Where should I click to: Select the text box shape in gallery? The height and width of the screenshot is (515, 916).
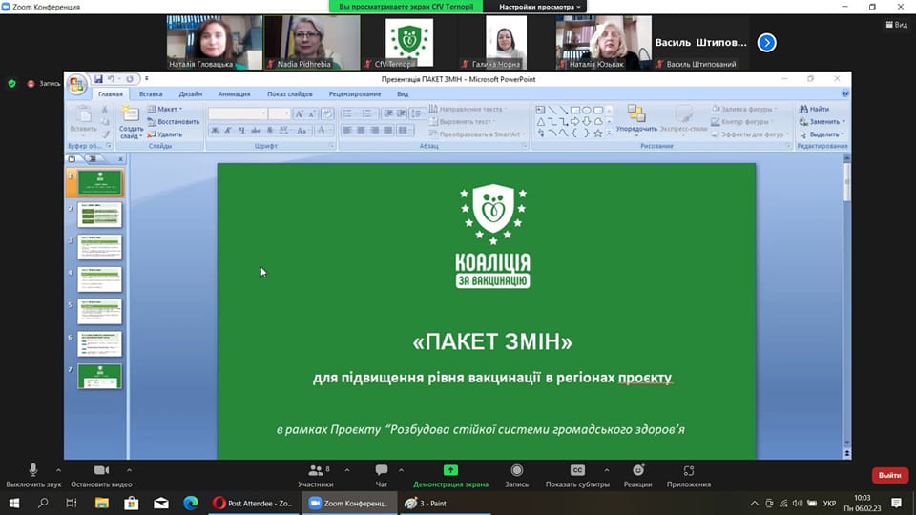pos(540,110)
